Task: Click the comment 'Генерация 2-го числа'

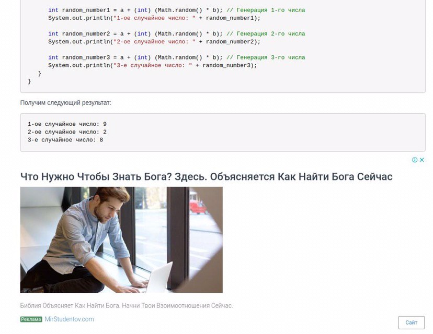Action: pyautogui.click(x=266, y=34)
